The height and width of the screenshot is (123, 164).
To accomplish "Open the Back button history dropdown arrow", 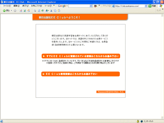I will click(11, 10).
